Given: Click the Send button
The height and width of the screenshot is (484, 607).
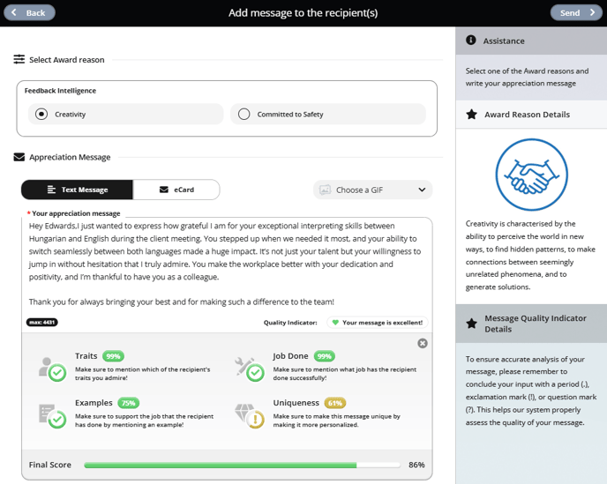Looking at the screenshot, I should [576, 12].
